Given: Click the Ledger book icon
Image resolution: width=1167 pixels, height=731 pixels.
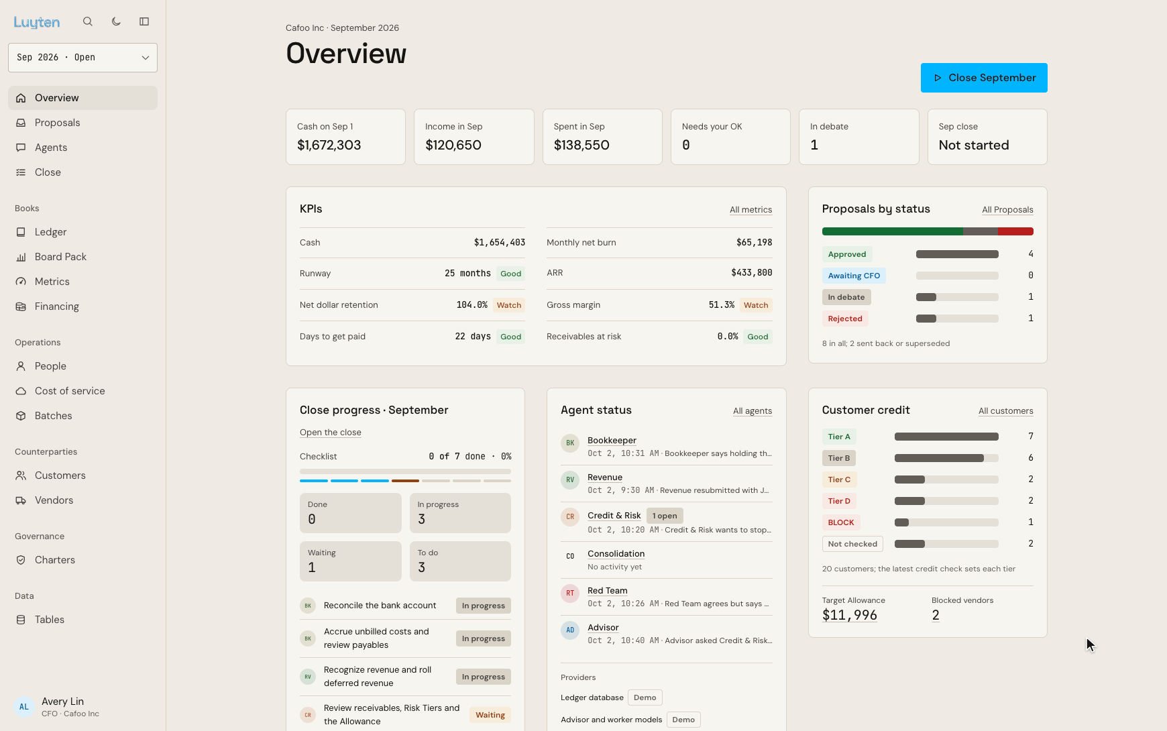Looking at the screenshot, I should pos(21,232).
